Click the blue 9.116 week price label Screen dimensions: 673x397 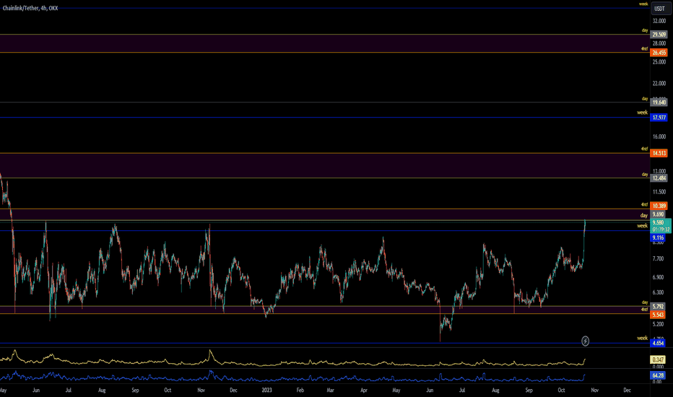pyautogui.click(x=659, y=237)
